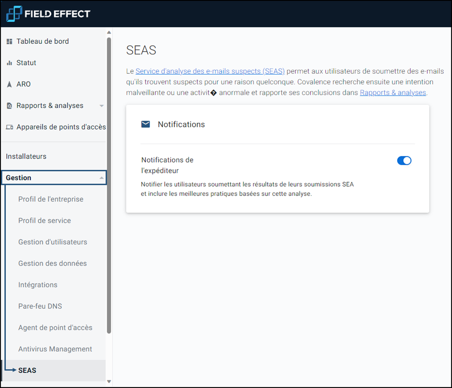Screen dimensions: 452x388
Task: Open Gestion des données
Action: (x=53, y=263)
